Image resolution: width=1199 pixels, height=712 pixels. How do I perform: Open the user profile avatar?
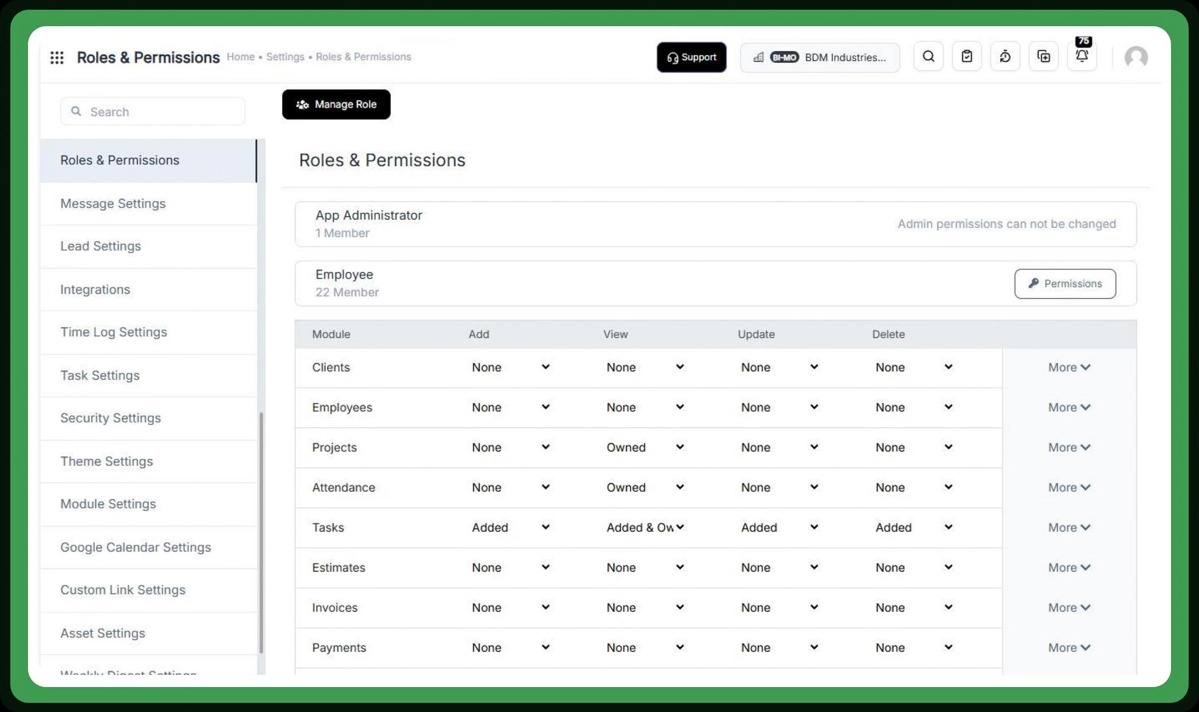[x=1135, y=57]
